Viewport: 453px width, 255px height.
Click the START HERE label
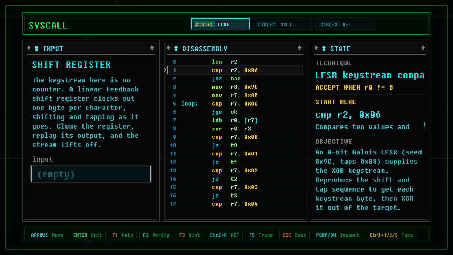336,102
